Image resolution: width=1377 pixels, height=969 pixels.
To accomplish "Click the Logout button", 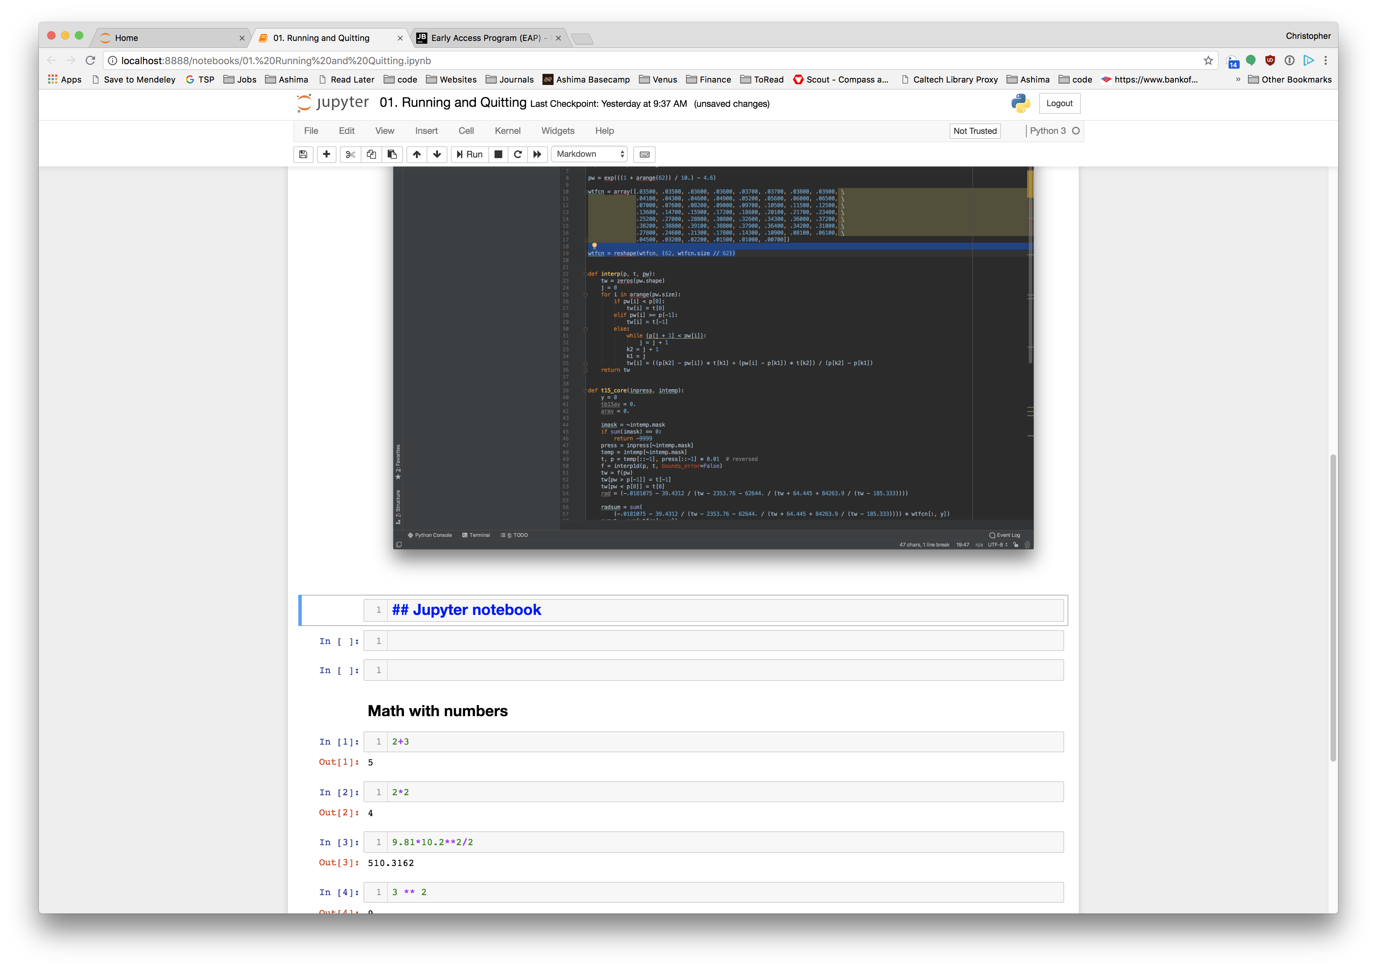I will 1059,103.
